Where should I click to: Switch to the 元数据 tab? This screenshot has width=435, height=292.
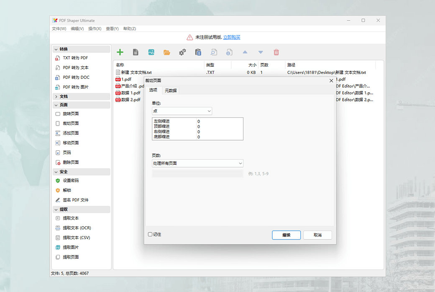coord(171,90)
